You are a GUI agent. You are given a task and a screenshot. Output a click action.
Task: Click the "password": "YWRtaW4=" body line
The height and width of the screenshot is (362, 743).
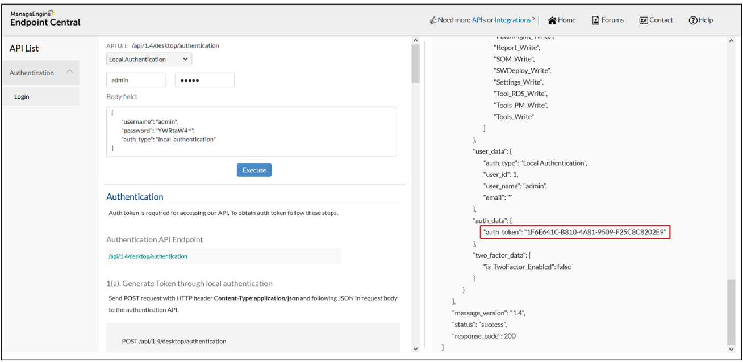(158, 131)
